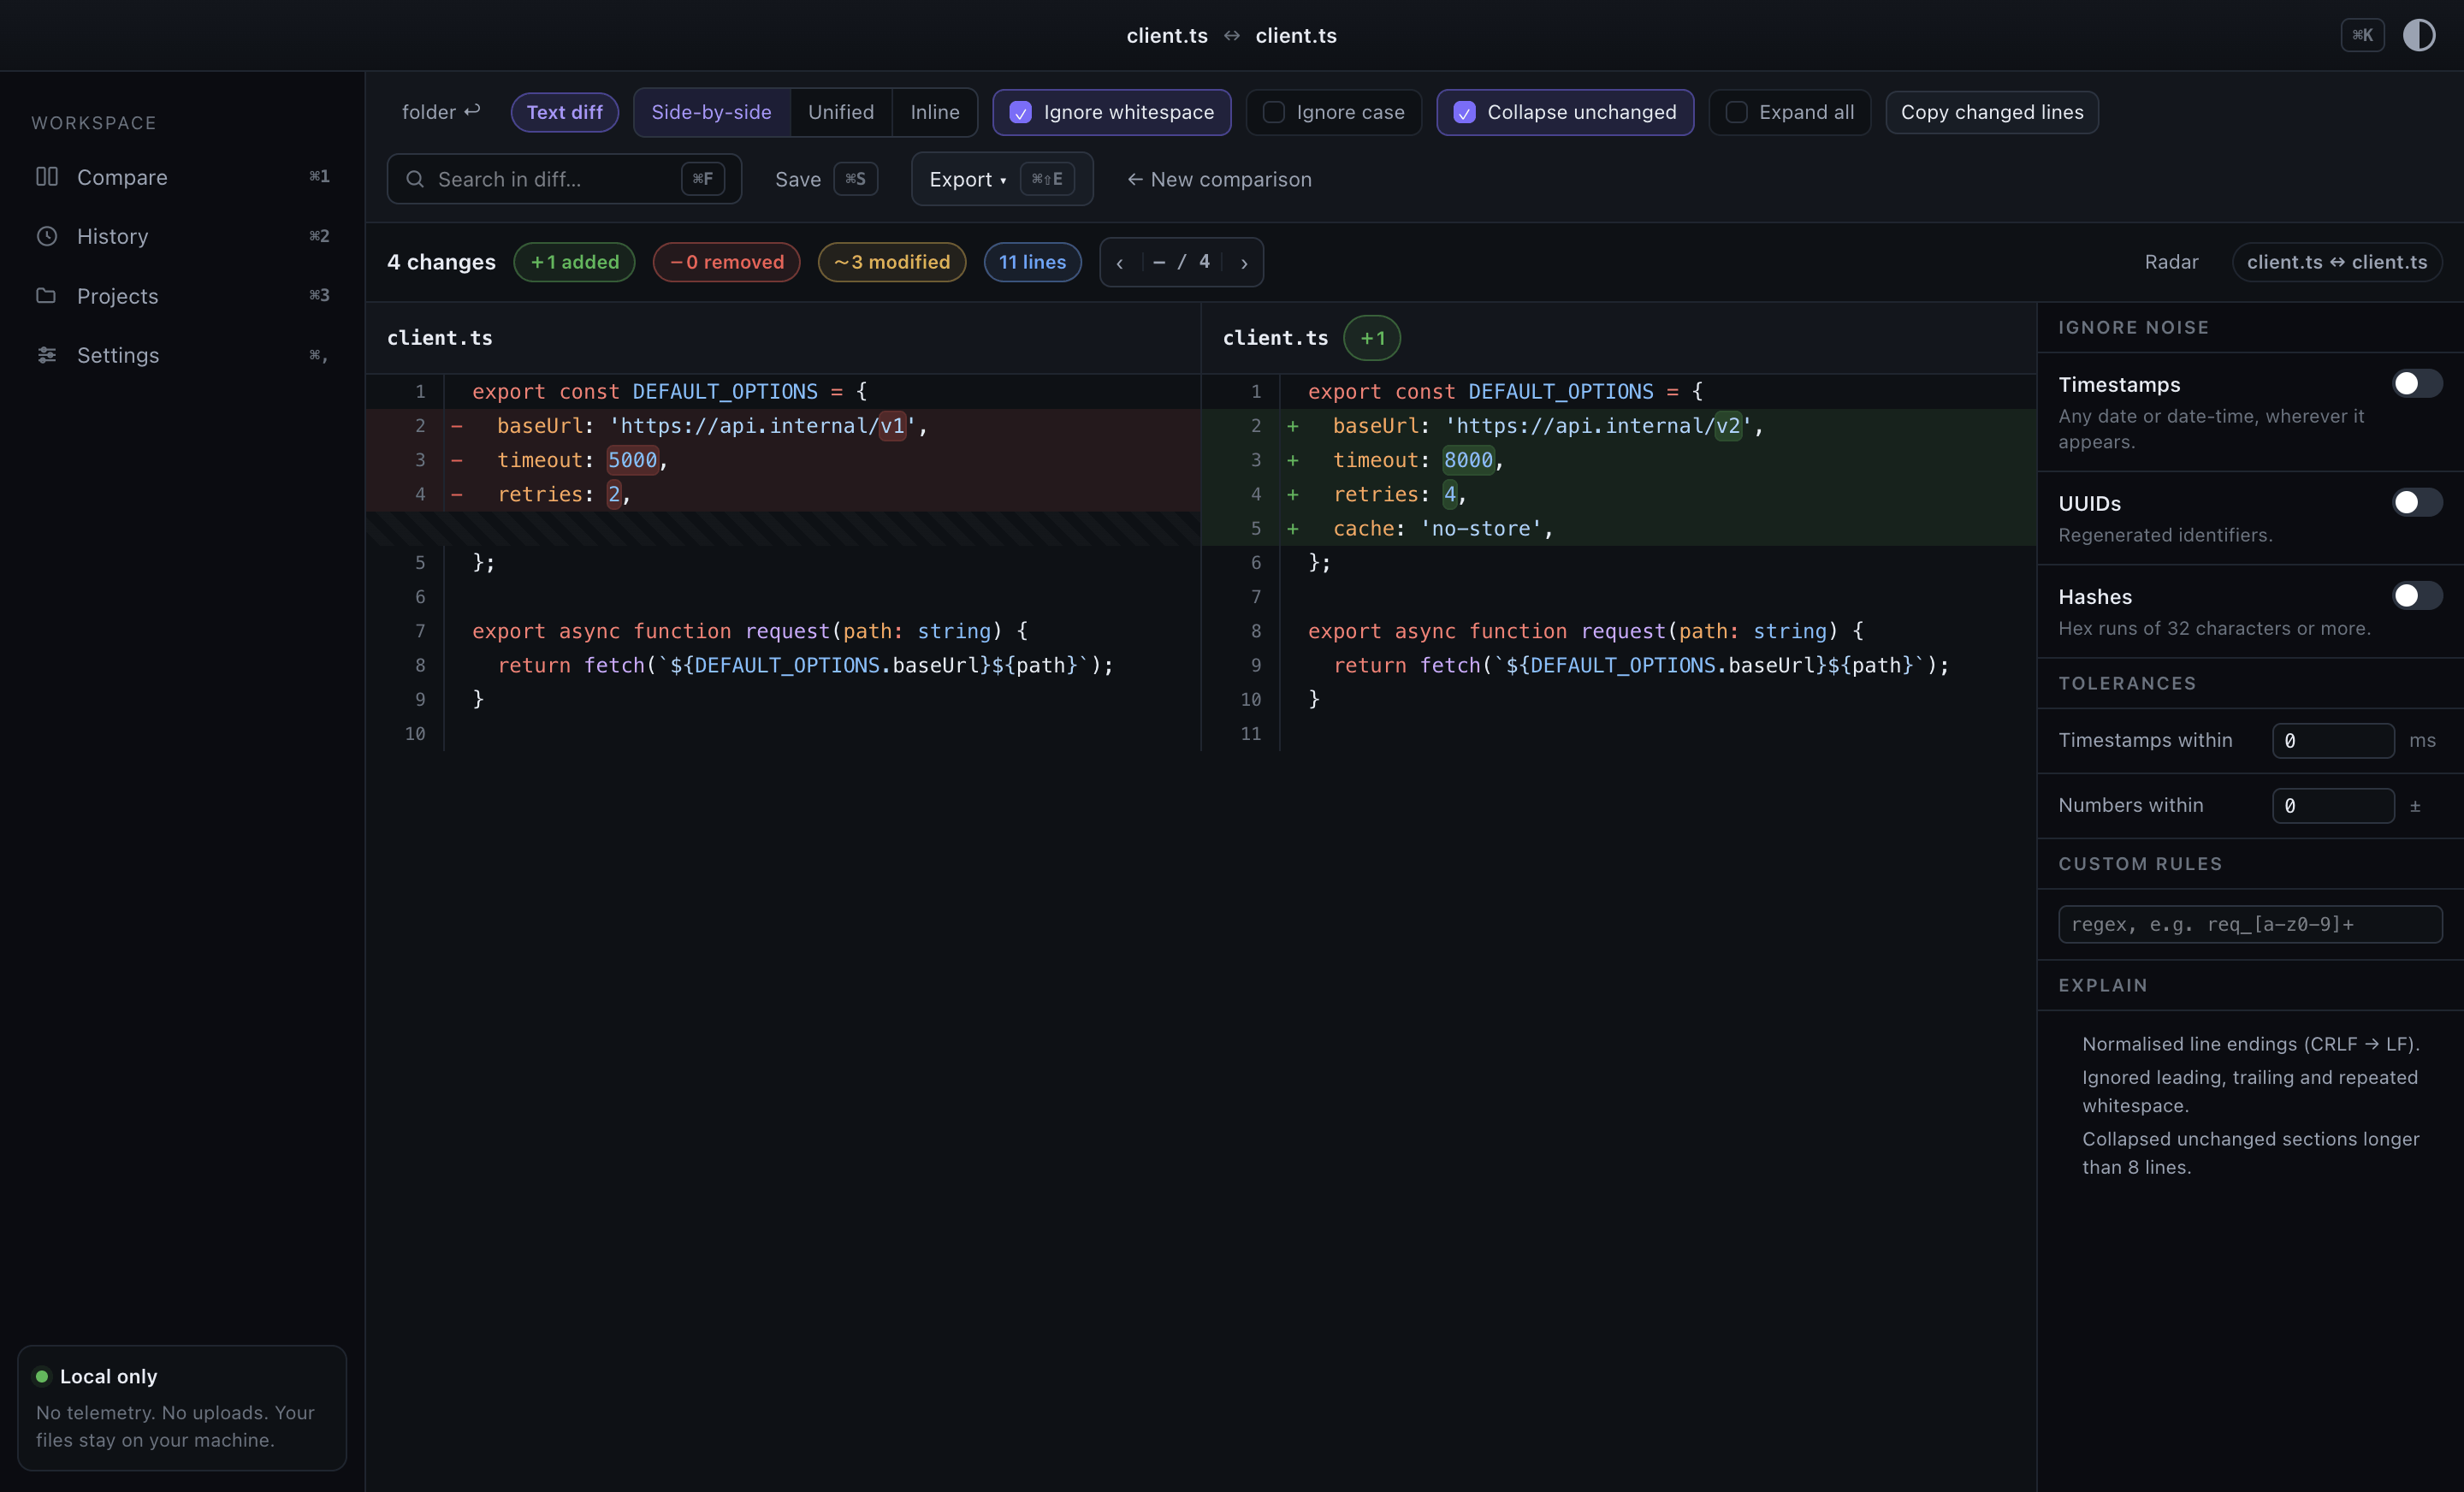
Task: Click the change counter '– / 4'
Action: point(1181,262)
